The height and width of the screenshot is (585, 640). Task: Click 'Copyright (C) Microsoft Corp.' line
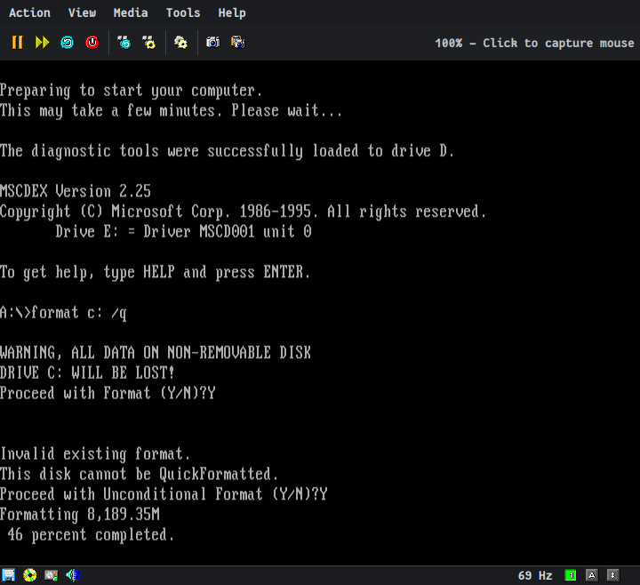tap(244, 212)
